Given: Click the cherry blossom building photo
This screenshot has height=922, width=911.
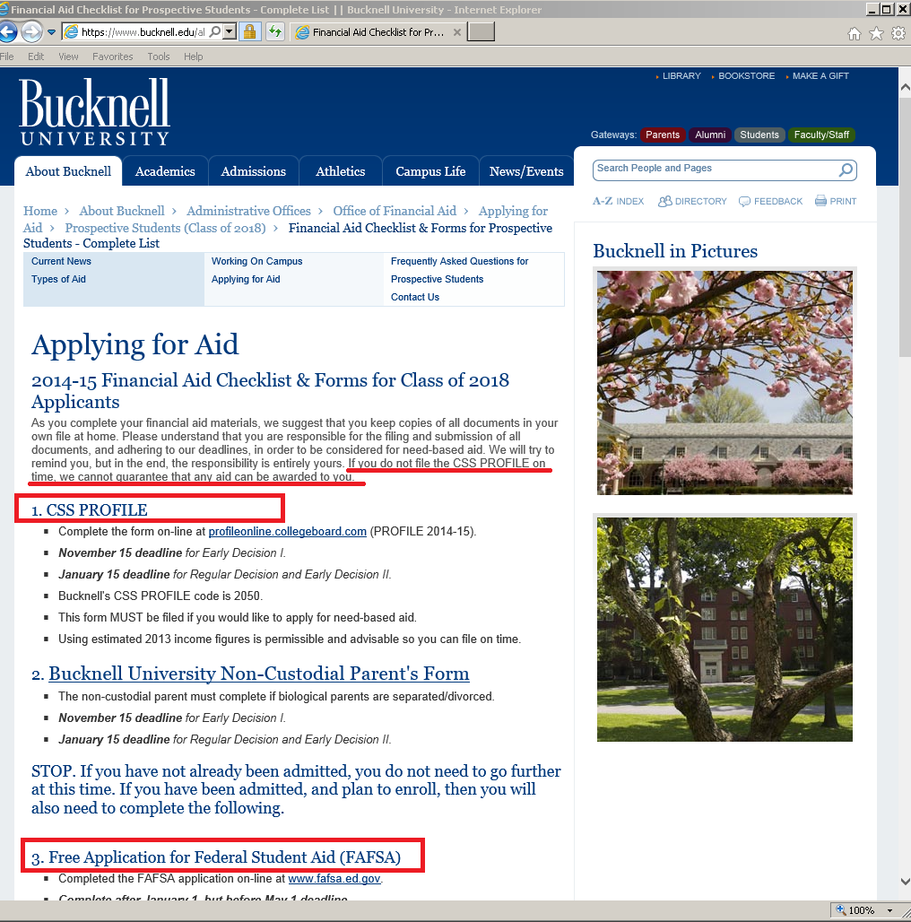Looking at the screenshot, I should [x=724, y=381].
